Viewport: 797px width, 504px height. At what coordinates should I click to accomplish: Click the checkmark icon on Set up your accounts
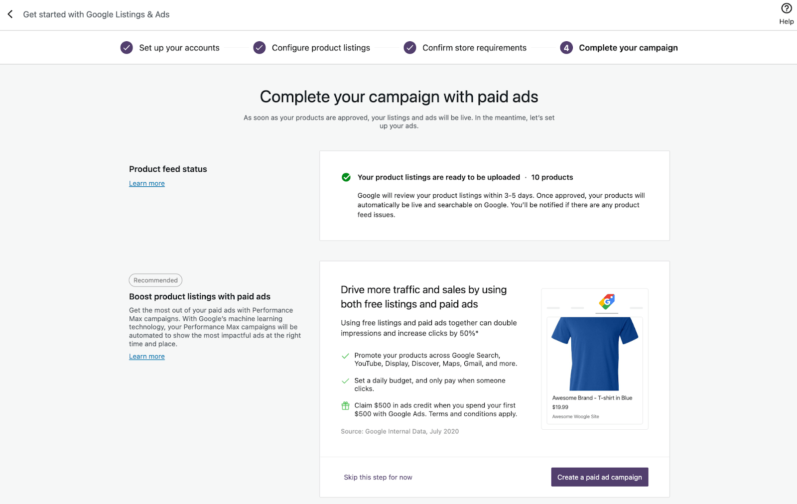pos(126,47)
